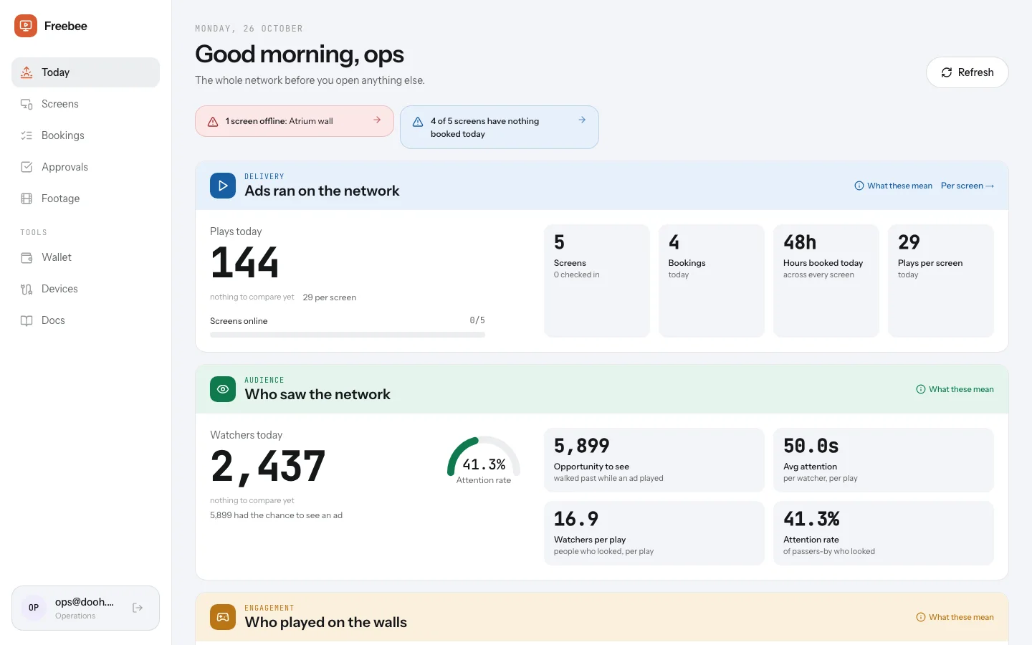Open 'What these mean' in Engagement section

point(955,617)
